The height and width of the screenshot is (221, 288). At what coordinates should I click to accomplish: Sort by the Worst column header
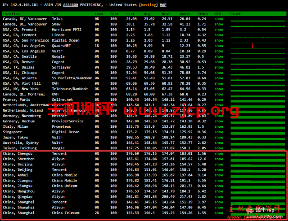pyautogui.click(x=185, y=14)
